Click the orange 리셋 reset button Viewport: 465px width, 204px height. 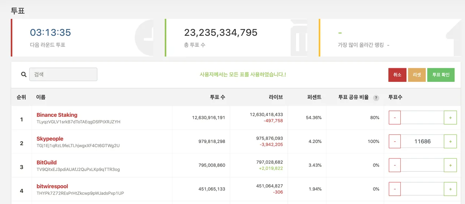[x=417, y=75]
